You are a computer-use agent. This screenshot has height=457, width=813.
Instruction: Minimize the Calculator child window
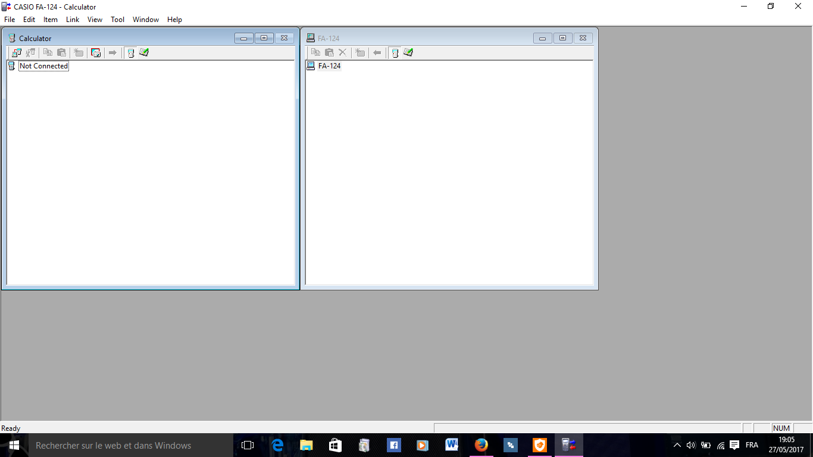pyautogui.click(x=244, y=38)
